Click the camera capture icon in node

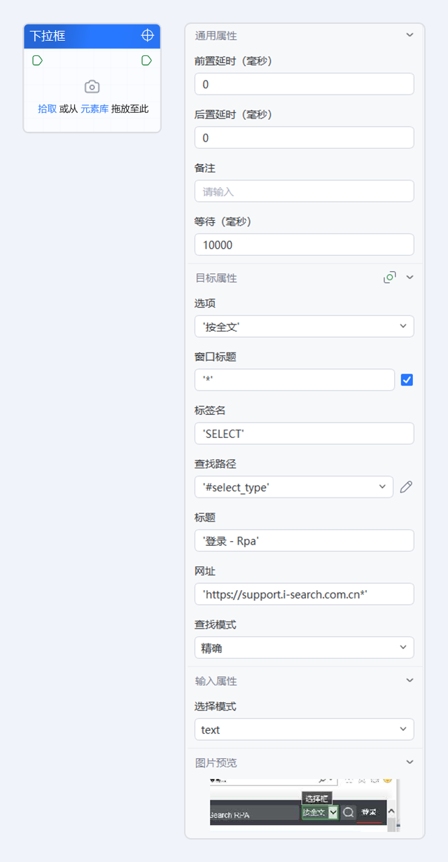[92, 87]
